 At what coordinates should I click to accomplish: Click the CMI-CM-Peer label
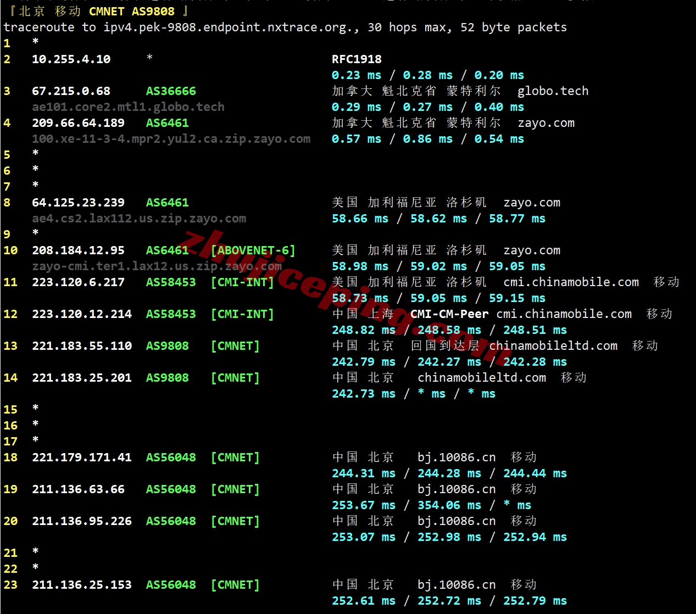coord(450,314)
